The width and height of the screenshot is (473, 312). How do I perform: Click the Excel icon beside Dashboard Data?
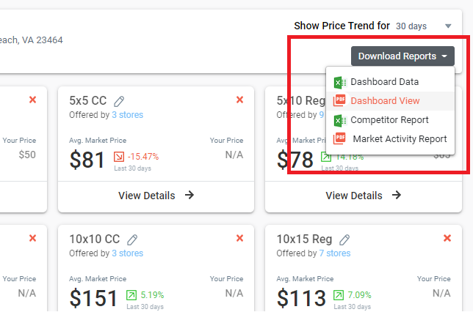(x=339, y=83)
